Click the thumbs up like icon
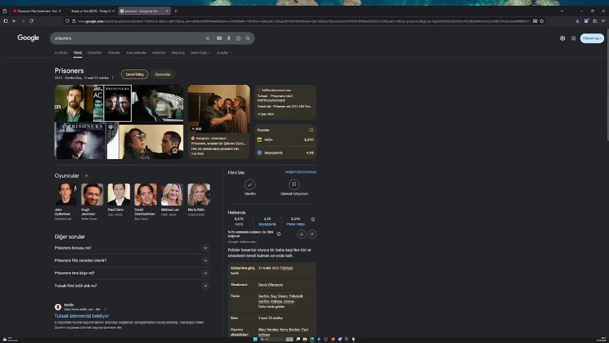Image resolution: width=609 pixels, height=343 pixels. (301, 234)
